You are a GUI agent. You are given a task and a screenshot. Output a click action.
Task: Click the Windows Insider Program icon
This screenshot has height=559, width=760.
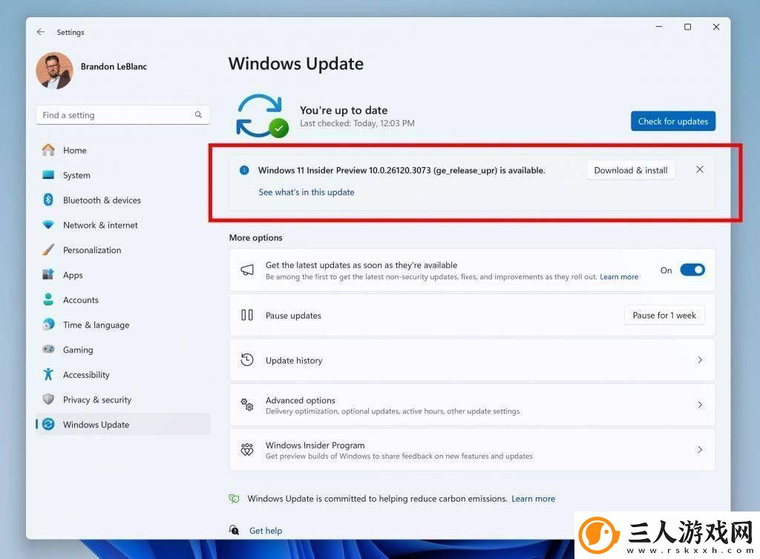point(247,449)
